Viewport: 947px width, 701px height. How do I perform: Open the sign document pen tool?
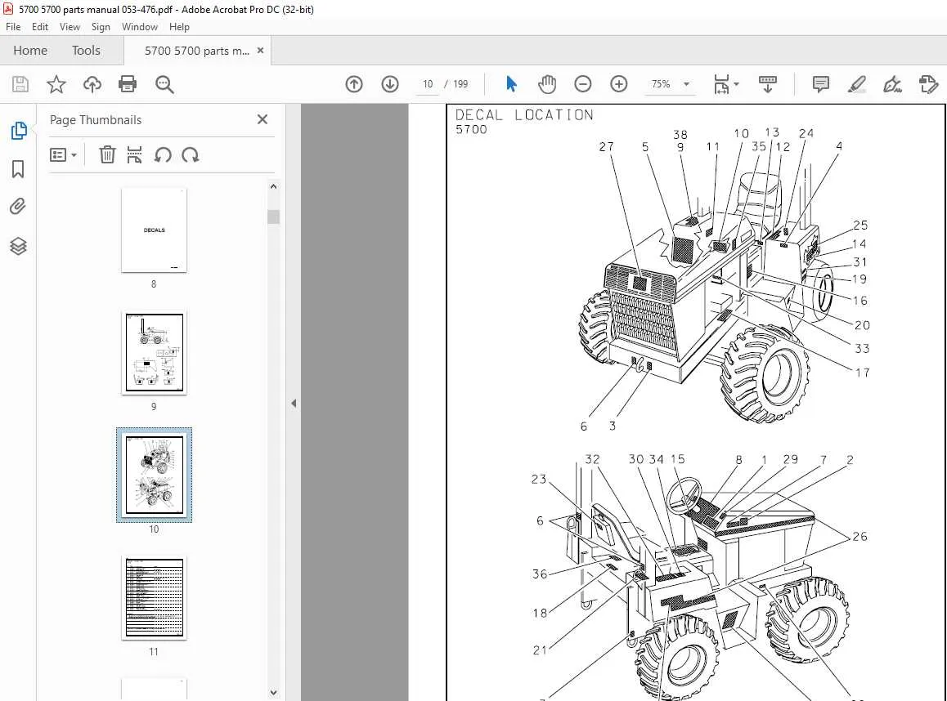pyautogui.click(x=892, y=84)
